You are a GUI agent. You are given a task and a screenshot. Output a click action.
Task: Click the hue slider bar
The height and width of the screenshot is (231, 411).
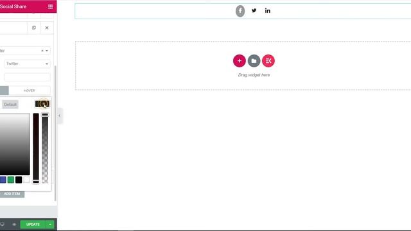coord(36,148)
